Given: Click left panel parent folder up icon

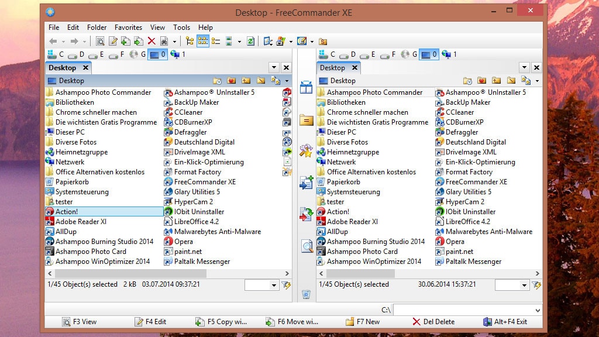Looking at the screenshot, I should pos(246,81).
